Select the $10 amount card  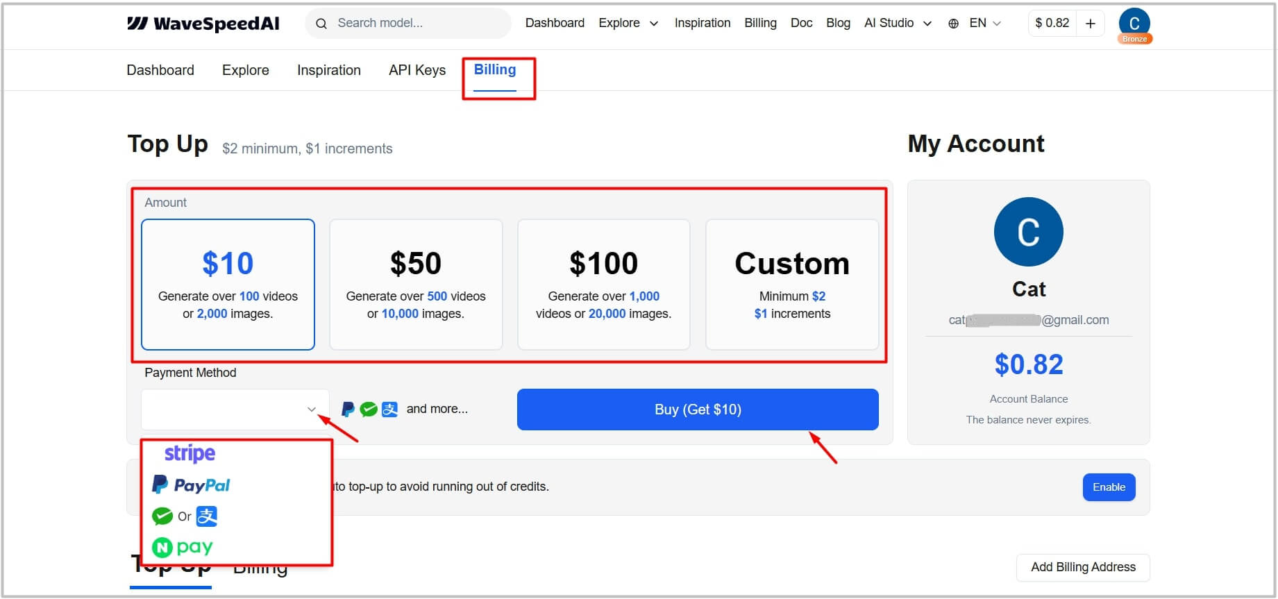(x=228, y=285)
